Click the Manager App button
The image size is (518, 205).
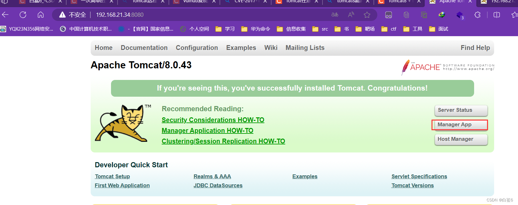coord(461,125)
